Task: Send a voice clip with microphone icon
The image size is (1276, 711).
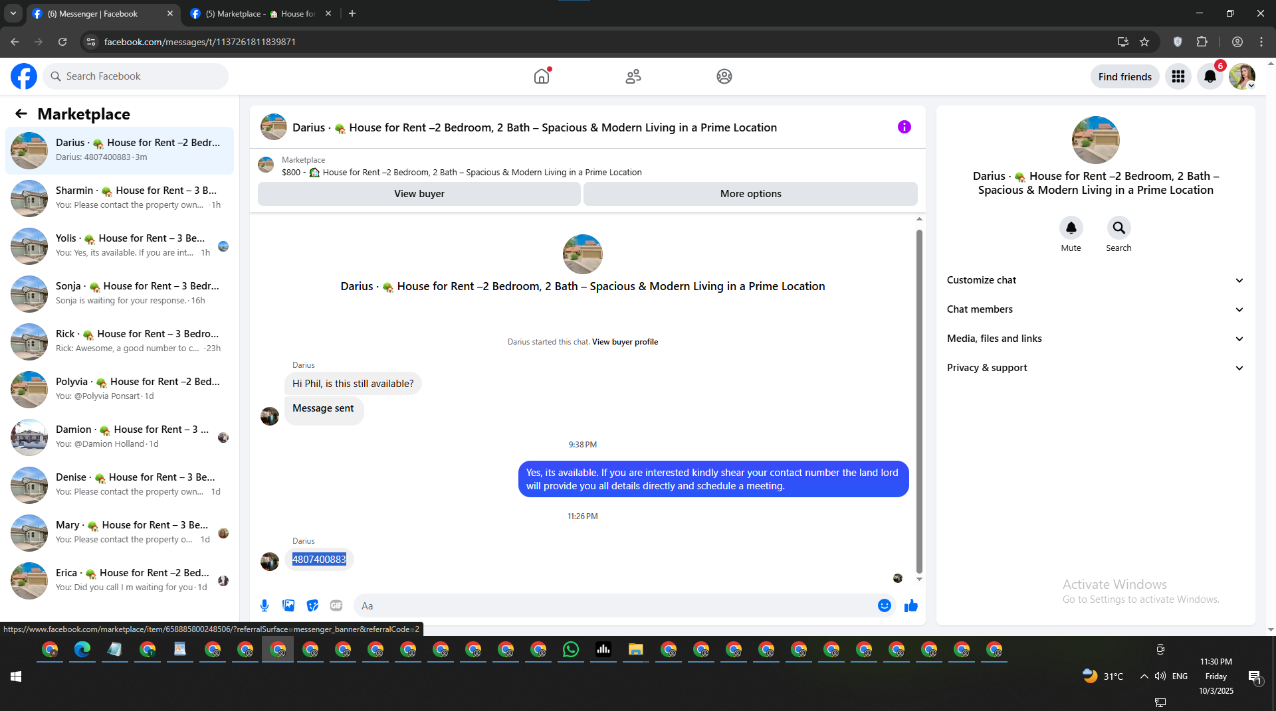Action: (265, 605)
